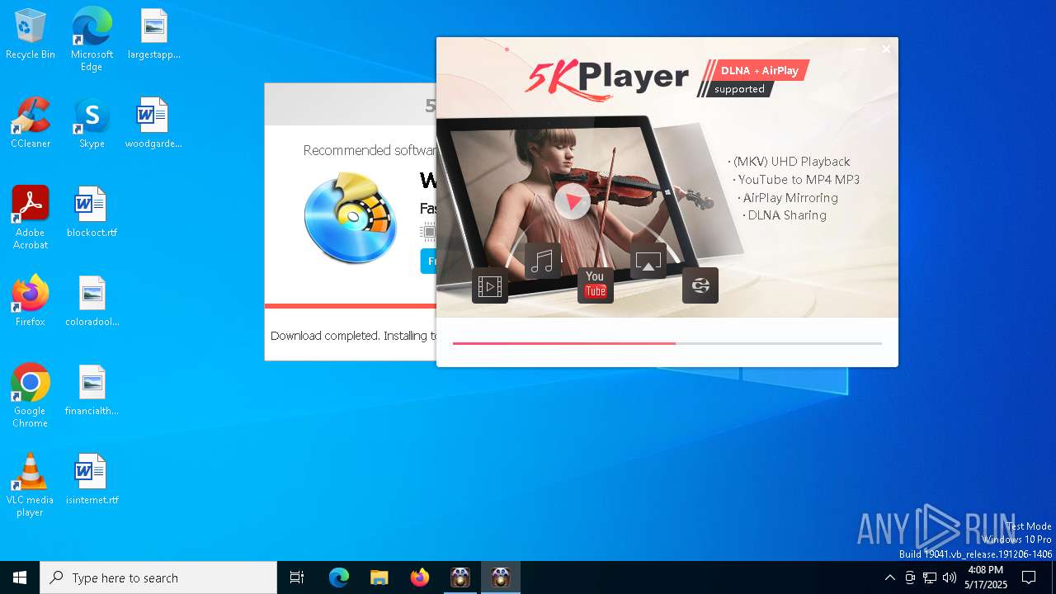Click the music note icon in 5KPlayer splash
The height and width of the screenshot is (594, 1056).
click(543, 261)
